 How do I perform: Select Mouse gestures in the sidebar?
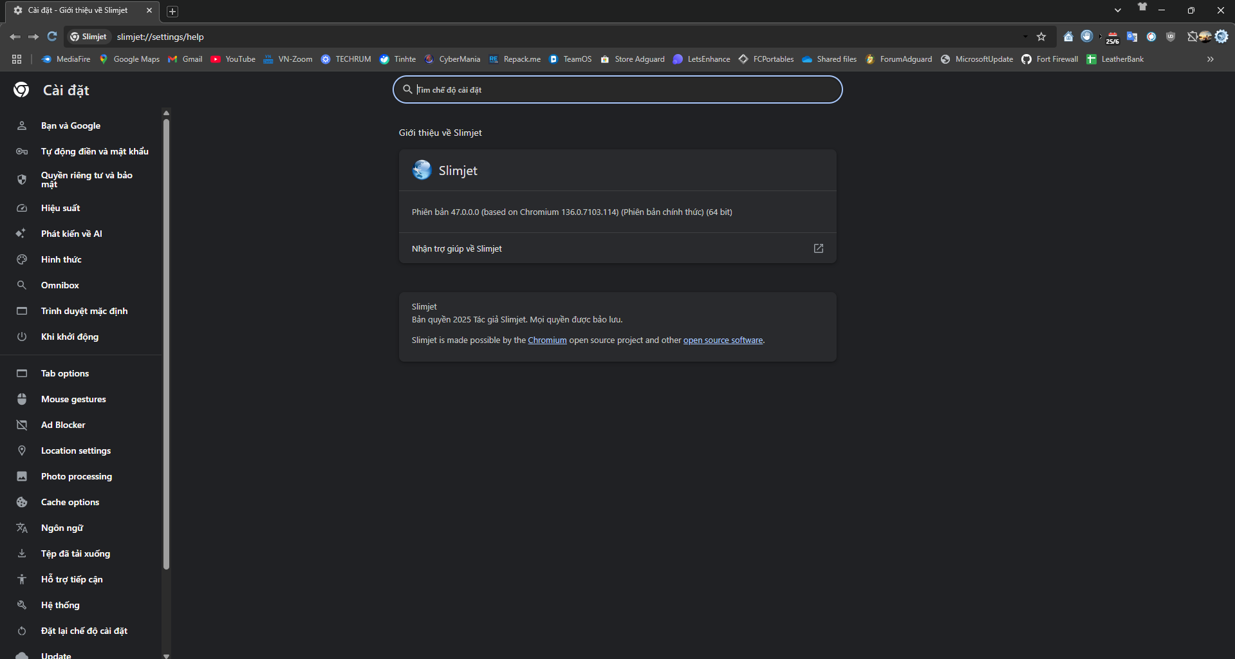tap(73, 399)
